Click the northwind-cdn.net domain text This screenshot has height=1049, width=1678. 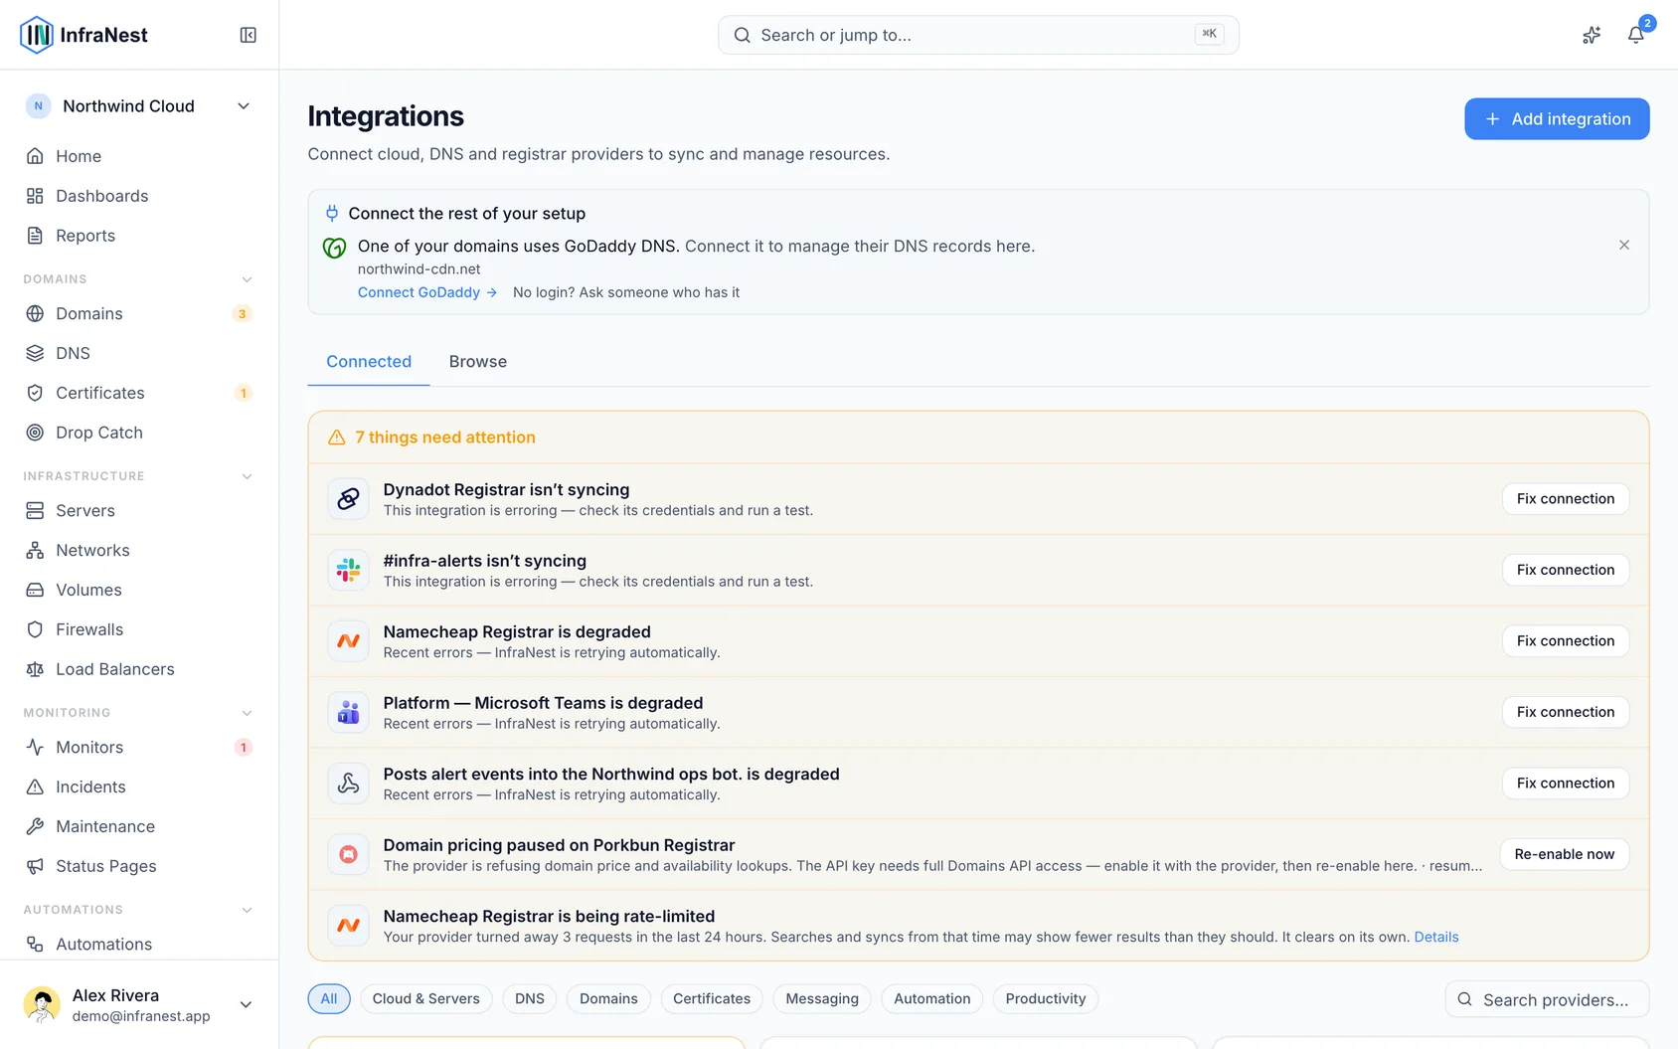pyautogui.click(x=419, y=269)
